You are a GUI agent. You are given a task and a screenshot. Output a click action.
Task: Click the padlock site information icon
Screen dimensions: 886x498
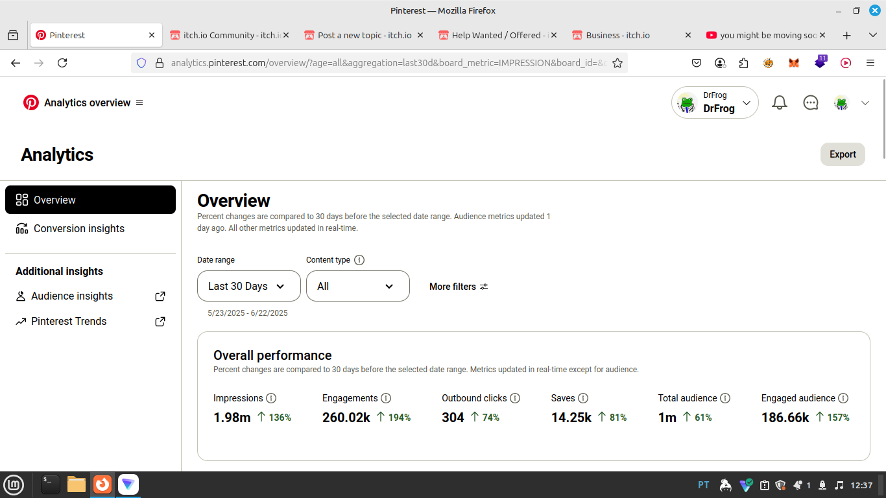click(159, 63)
